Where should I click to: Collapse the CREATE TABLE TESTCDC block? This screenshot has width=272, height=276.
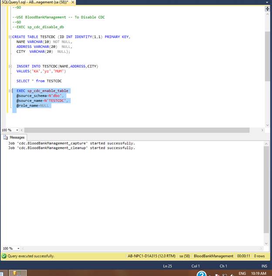coord(10,37)
